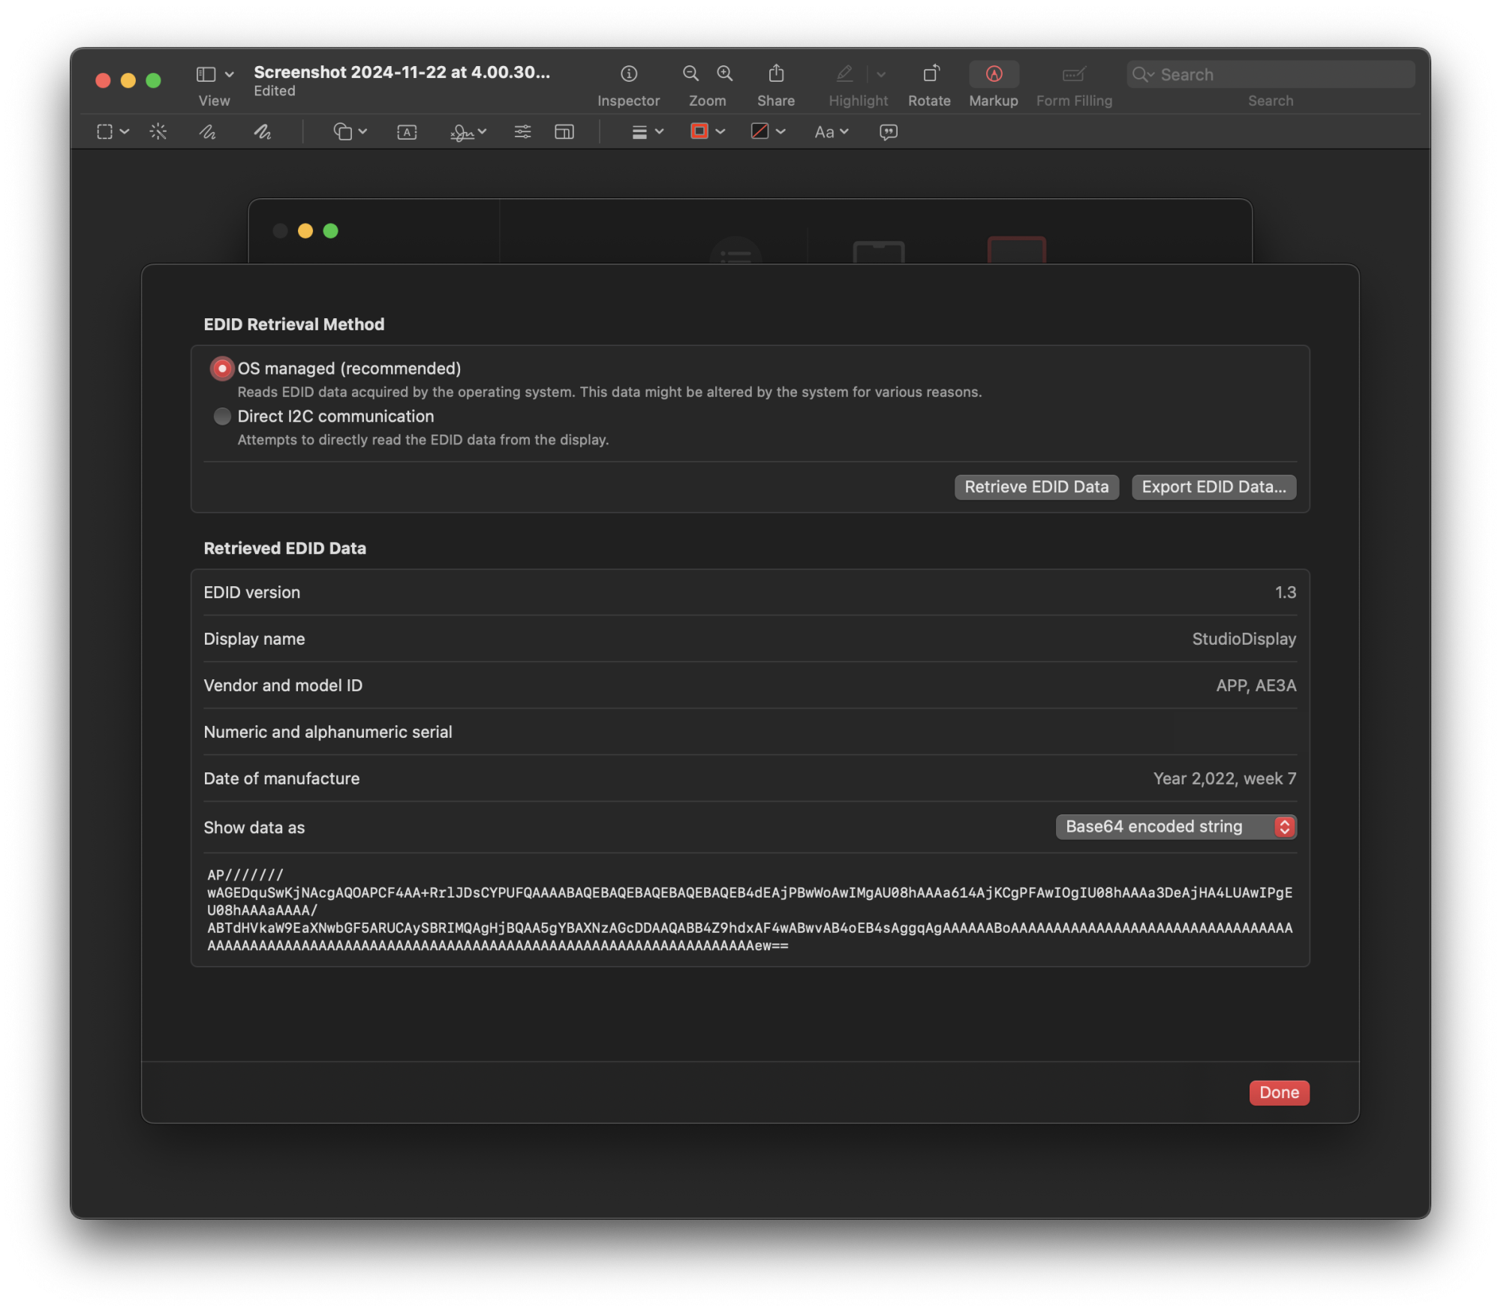This screenshot has height=1312, width=1501.
Task: Toggle the Markup toolbar button
Action: (x=993, y=74)
